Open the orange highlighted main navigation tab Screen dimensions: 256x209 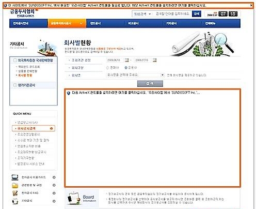click(67, 23)
